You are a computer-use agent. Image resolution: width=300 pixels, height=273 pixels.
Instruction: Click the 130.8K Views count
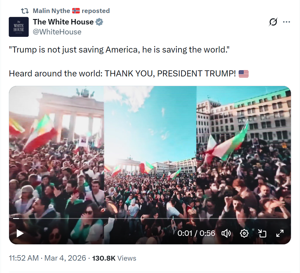coord(114,258)
